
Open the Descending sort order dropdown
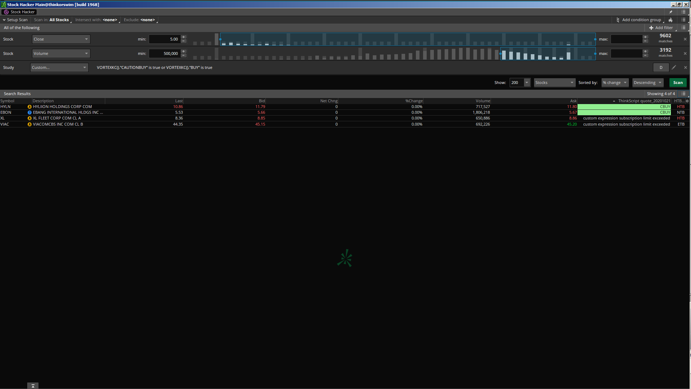click(648, 83)
